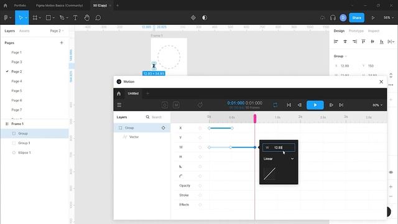Jump to timeline end
The width and height of the screenshot is (398, 224).
pos(341,105)
